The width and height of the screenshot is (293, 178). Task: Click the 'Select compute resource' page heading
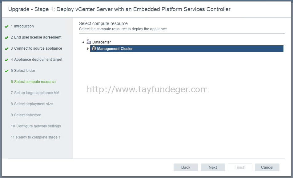click(103, 23)
